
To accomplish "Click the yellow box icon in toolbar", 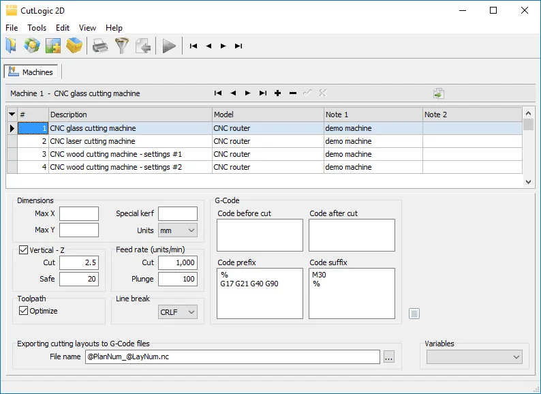I will click(75, 46).
